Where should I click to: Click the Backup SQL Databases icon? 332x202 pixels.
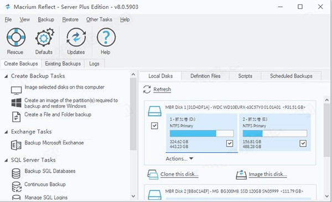pos(16,173)
